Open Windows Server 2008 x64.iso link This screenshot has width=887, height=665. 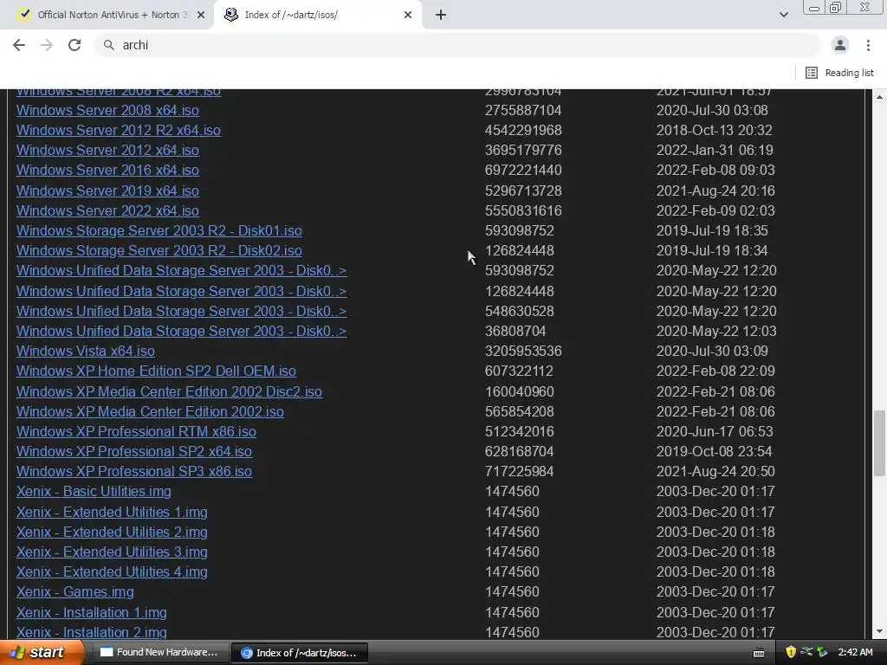point(107,110)
